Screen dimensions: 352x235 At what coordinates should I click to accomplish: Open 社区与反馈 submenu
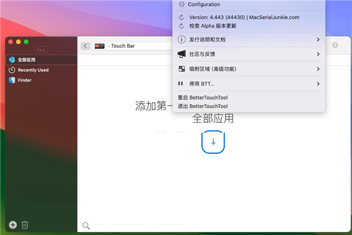(x=249, y=54)
